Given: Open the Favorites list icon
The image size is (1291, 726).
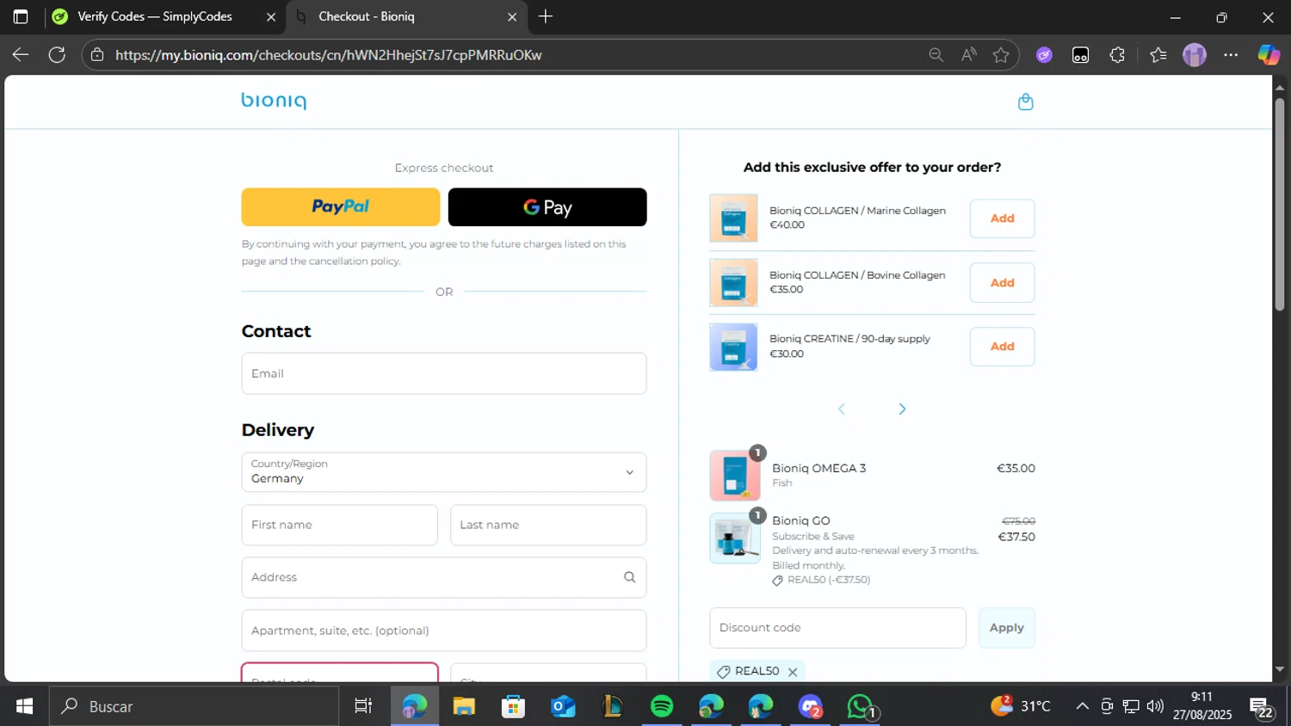Looking at the screenshot, I should click(x=1158, y=55).
